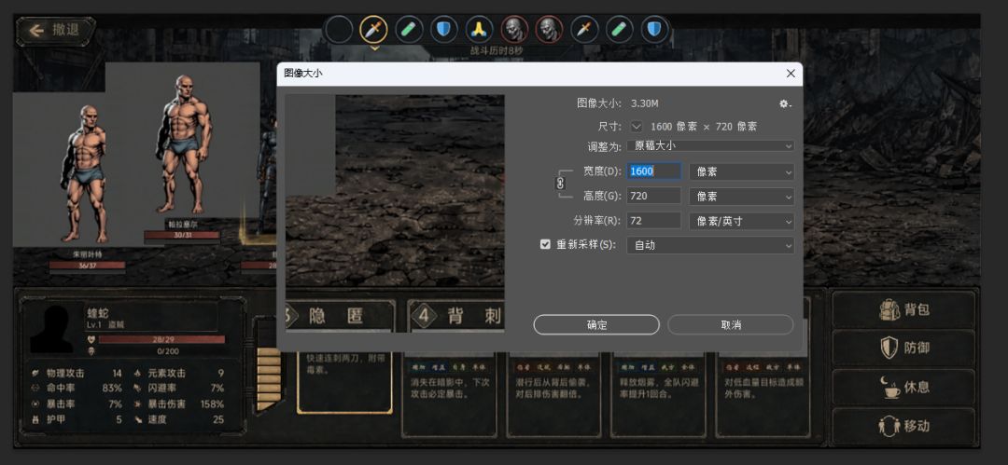Click the gear settings icon in dialog

[784, 103]
